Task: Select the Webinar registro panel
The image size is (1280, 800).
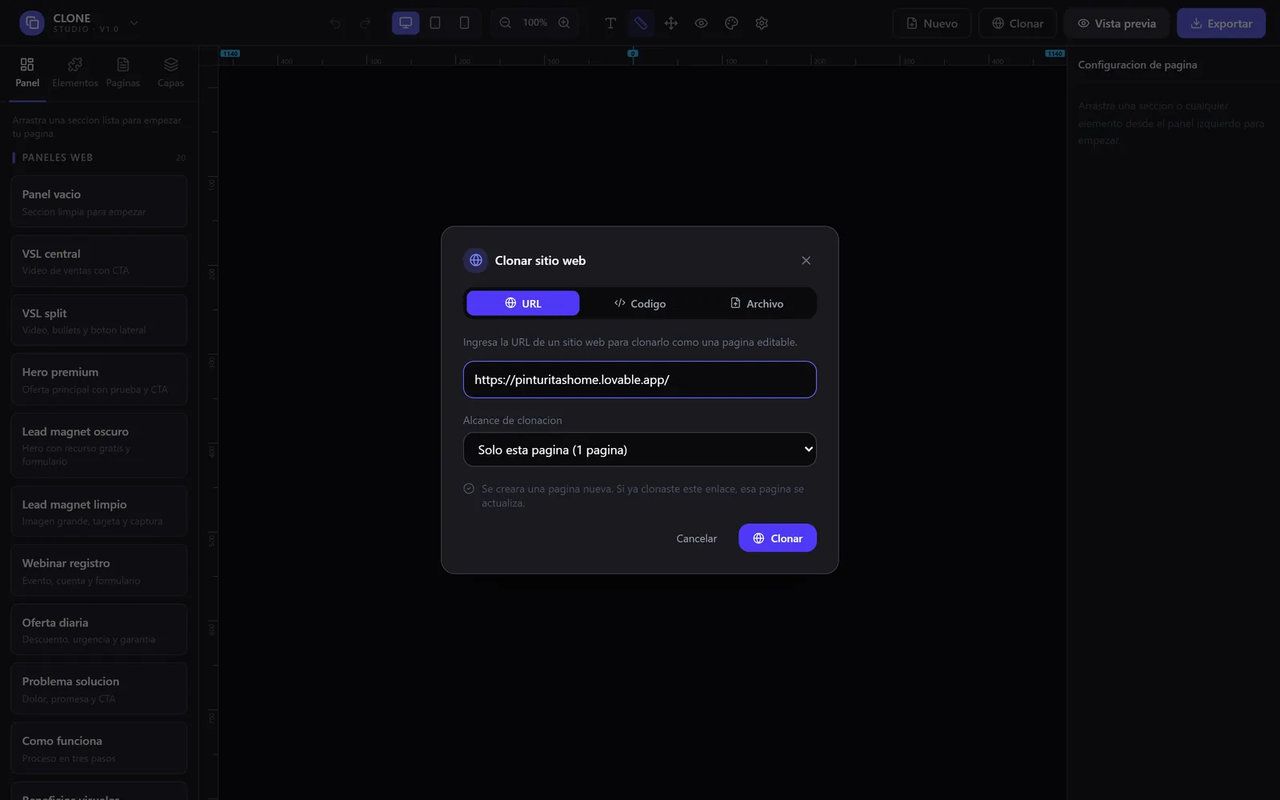Action: pos(99,570)
